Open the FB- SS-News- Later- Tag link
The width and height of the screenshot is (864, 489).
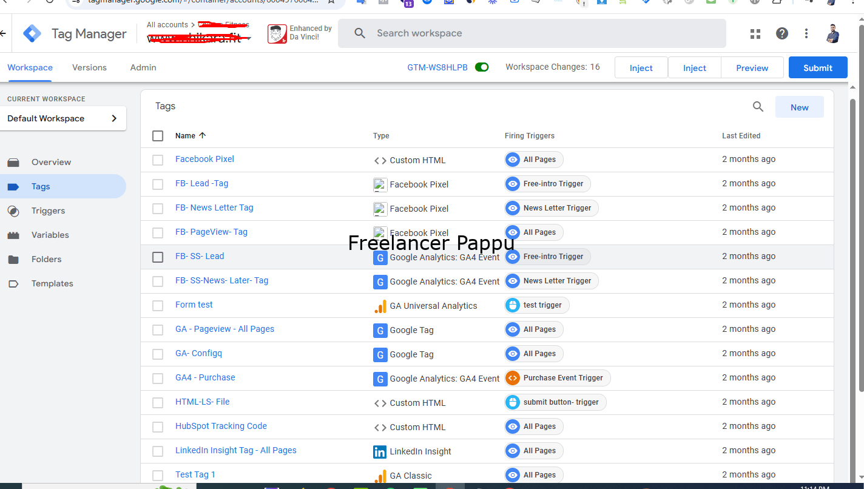(x=221, y=280)
